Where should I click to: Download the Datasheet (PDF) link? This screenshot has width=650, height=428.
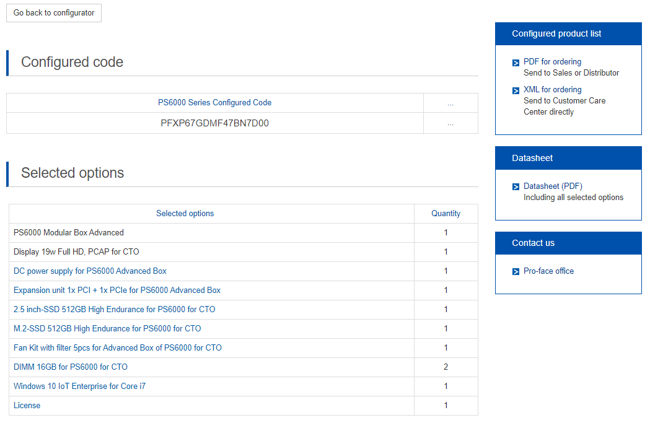click(x=553, y=186)
